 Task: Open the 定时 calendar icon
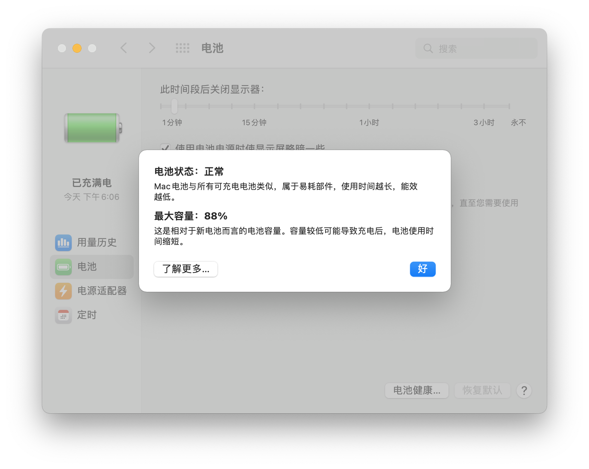coord(63,315)
